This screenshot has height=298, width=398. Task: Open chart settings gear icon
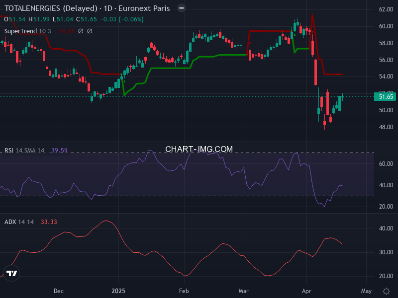coord(386,291)
